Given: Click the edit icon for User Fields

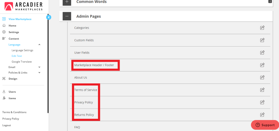Looking at the screenshot, I should tap(262, 53).
